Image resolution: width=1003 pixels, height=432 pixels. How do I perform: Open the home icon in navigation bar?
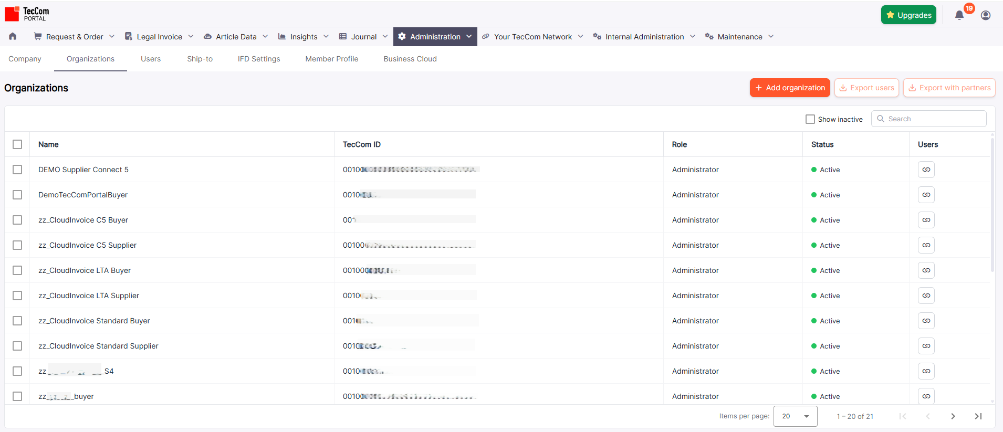(13, 36)
